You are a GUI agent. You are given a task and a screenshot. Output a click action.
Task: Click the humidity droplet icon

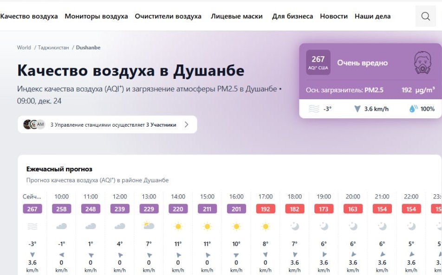[x=413, y=109]
